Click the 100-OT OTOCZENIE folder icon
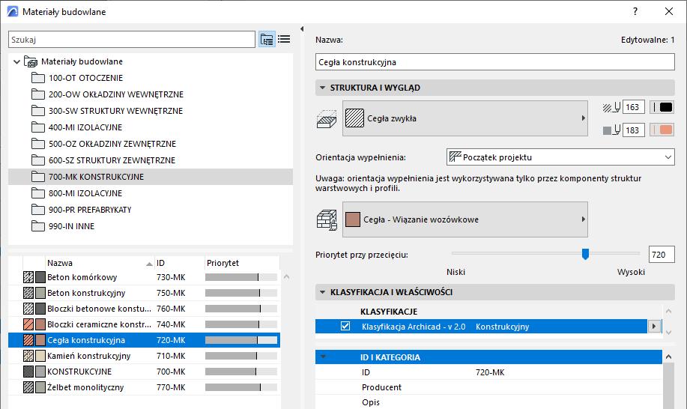 tap(38, 79)
